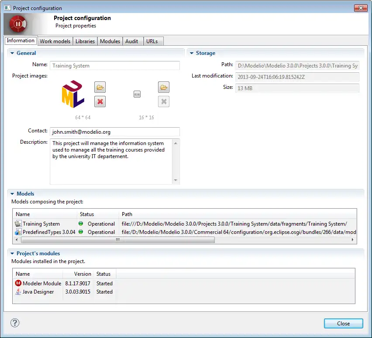Click the greyed 16*16 image delete button
This screenshot has width=372, height=338.
164,101
